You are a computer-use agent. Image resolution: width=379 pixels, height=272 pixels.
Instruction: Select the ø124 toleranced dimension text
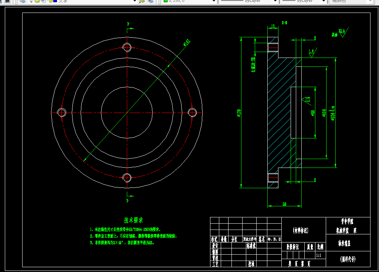click(x=333, y=113)
